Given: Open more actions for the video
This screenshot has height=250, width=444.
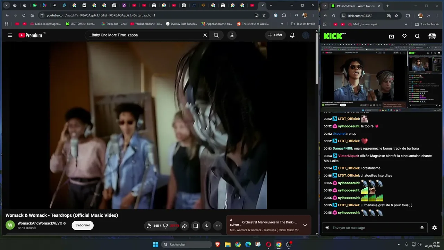Looking at the screenshot, I should point(218,226).
